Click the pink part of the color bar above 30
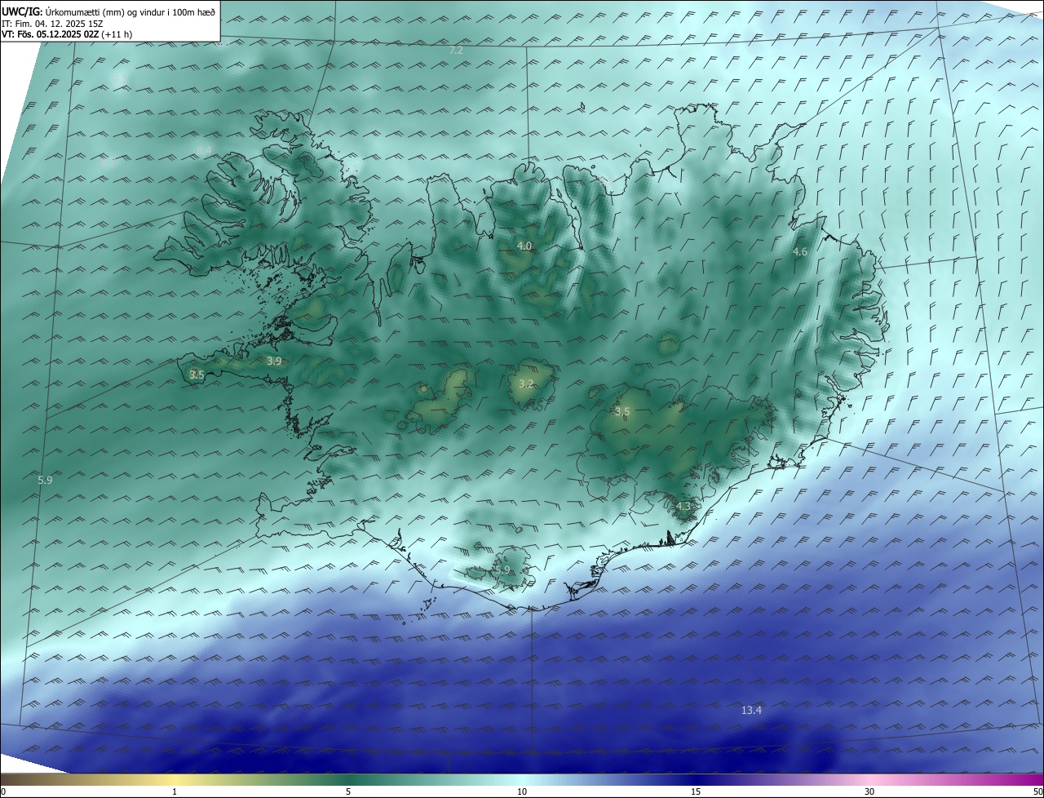 (869, 779)
